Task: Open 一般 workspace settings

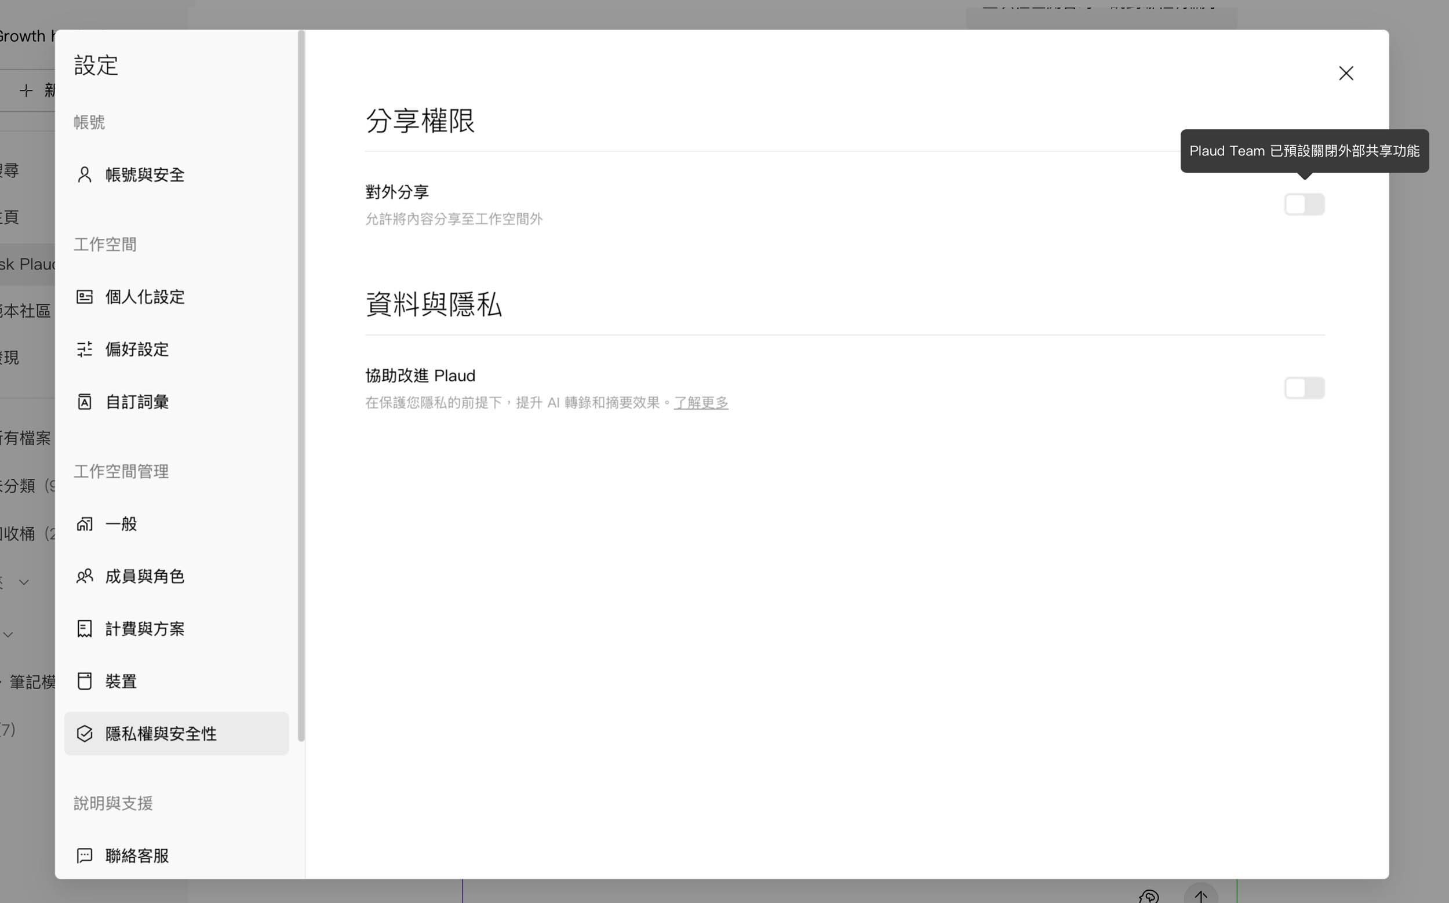Action: point(176,524)
